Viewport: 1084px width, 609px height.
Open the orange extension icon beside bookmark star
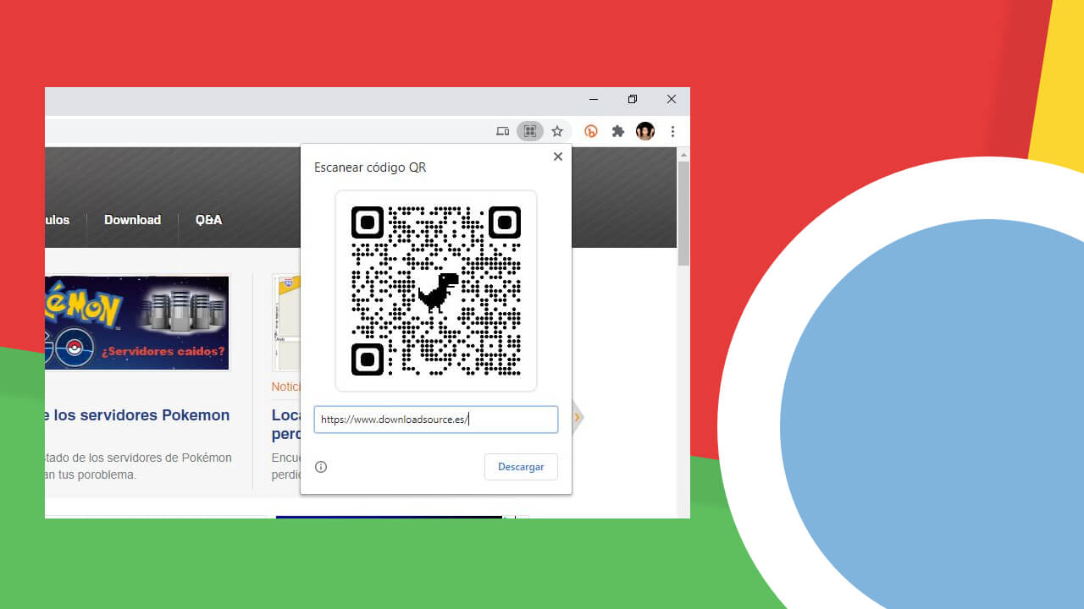click(x=591, y=131)
